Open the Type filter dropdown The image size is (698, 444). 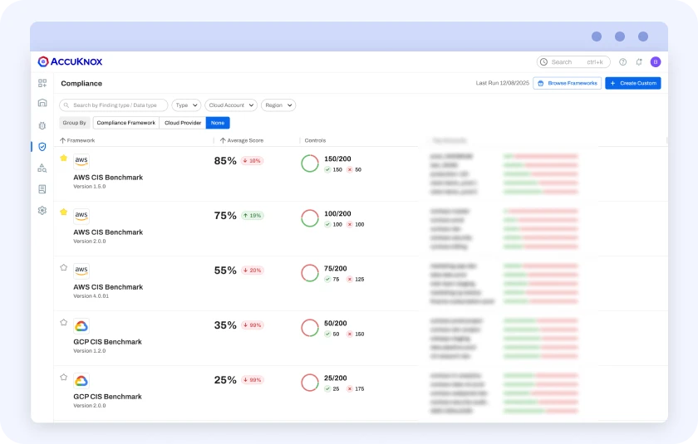point(186,105)
